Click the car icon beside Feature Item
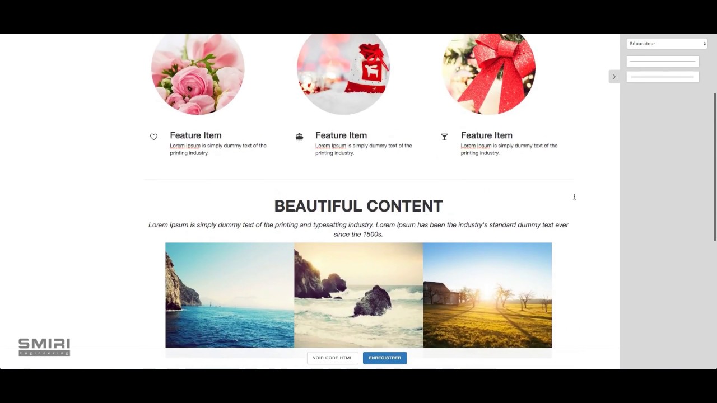This screenshot has width=717, height=403. coord(299,137)
